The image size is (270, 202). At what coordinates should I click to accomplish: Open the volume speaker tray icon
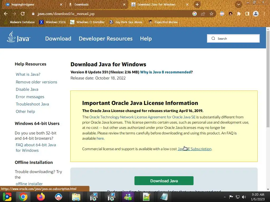click(244, 197)
